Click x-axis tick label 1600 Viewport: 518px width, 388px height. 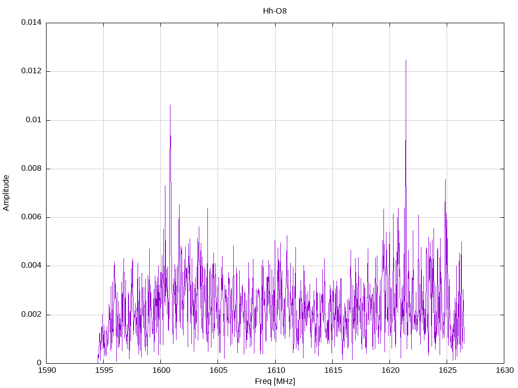tap(161, 370)
